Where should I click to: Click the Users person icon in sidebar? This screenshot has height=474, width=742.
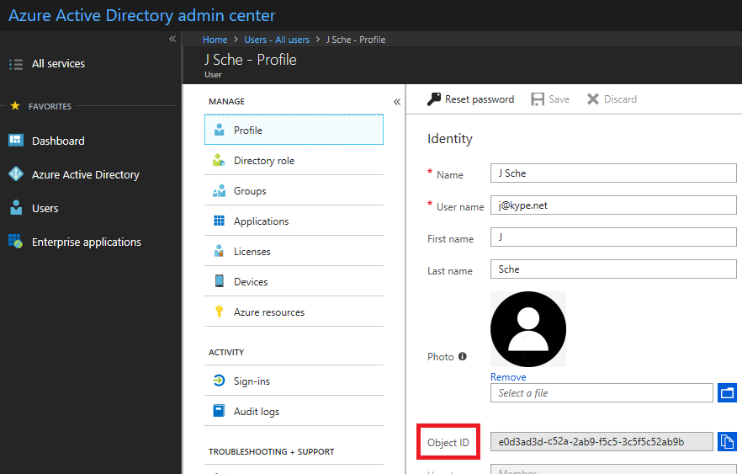16,207
